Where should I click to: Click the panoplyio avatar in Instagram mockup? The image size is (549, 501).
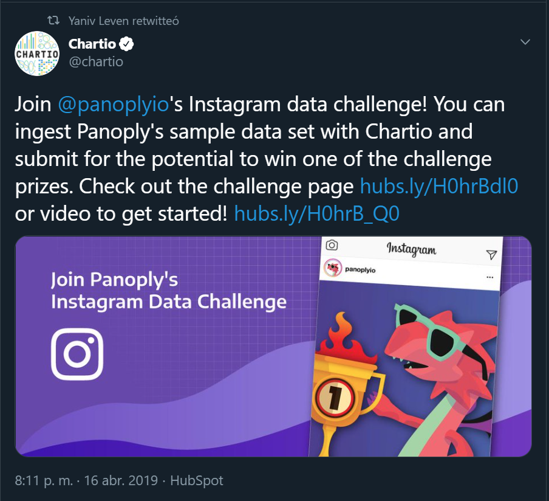pyautogui.click(x=332, y=268)
